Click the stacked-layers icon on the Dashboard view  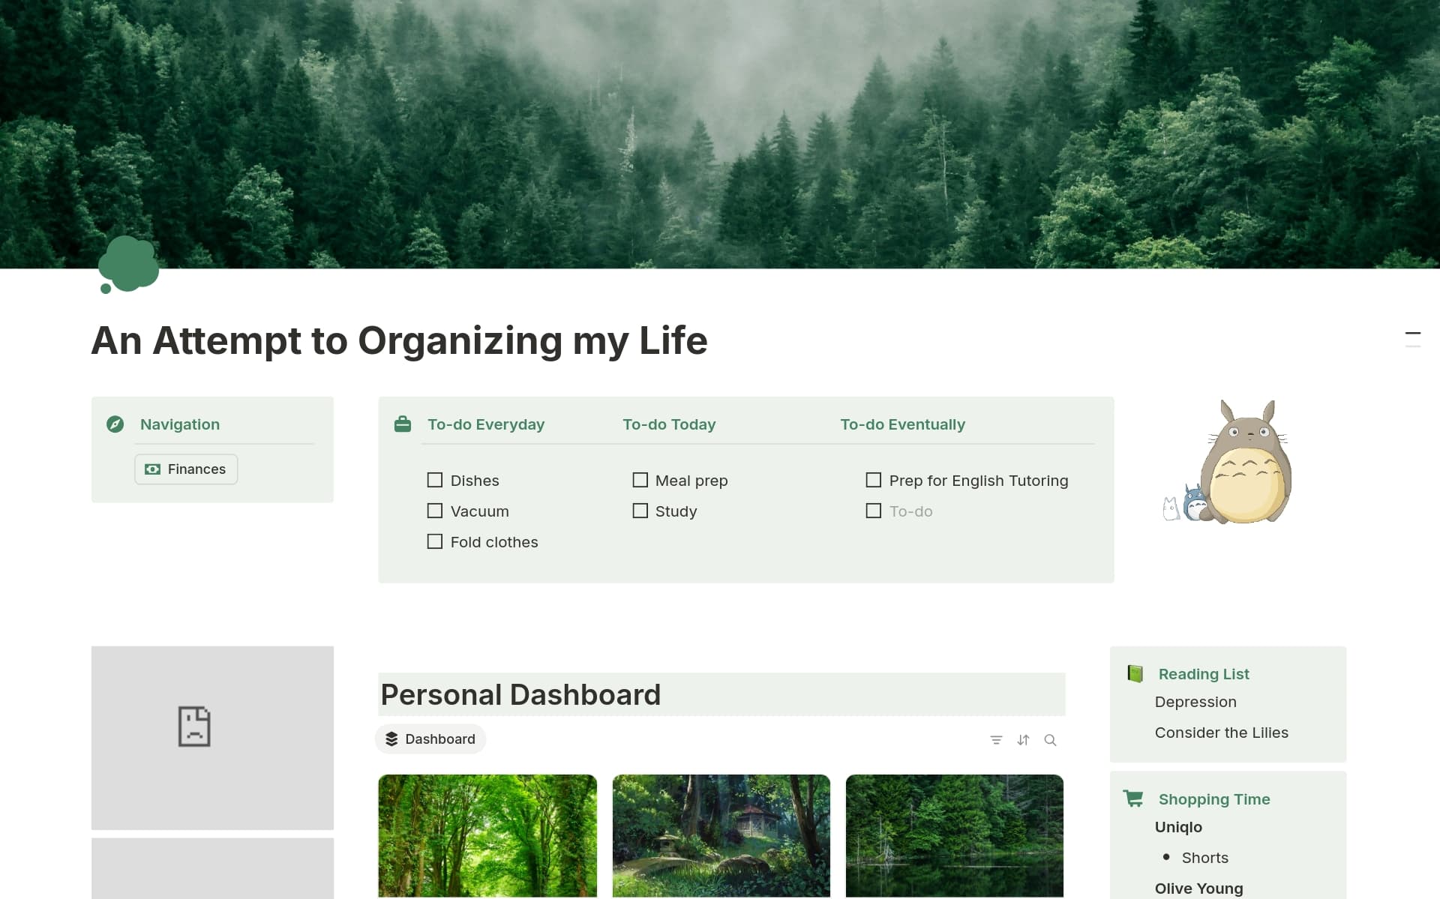click(x=391, y=739)
